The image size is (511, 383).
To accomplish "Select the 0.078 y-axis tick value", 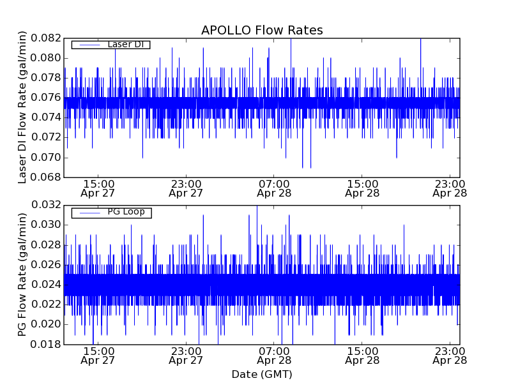I will tap(46, 78).
